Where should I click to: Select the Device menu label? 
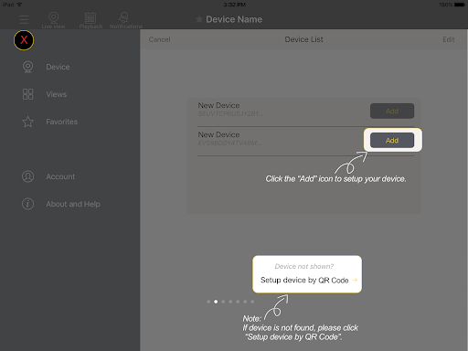tap(58, 67)
